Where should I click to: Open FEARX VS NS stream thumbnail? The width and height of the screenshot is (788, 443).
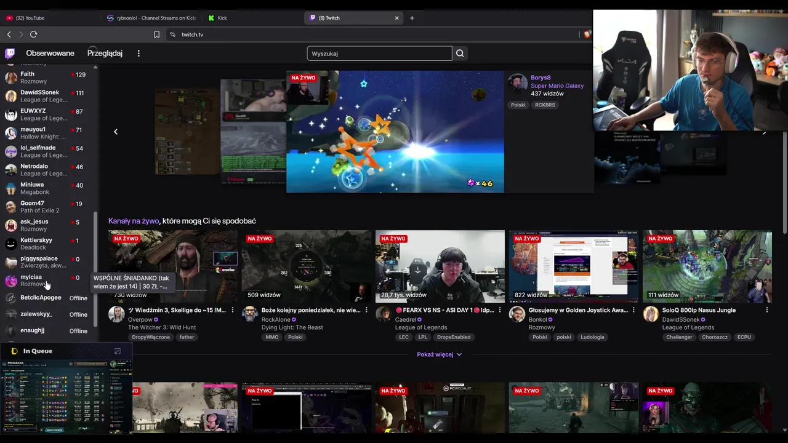click(440, 266)
